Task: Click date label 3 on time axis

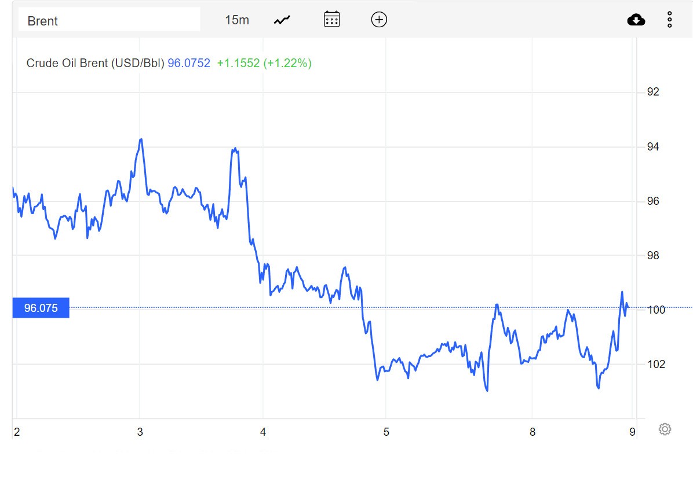Action: (140, 431)
